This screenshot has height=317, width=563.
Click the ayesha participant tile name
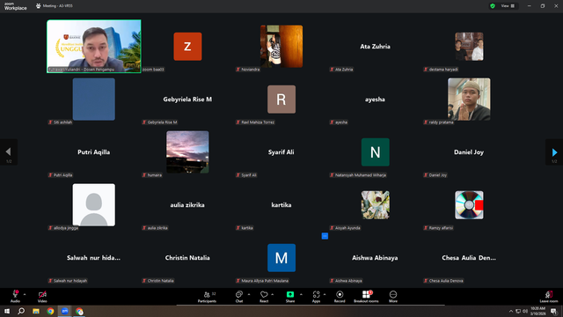(x=375, y=100)
